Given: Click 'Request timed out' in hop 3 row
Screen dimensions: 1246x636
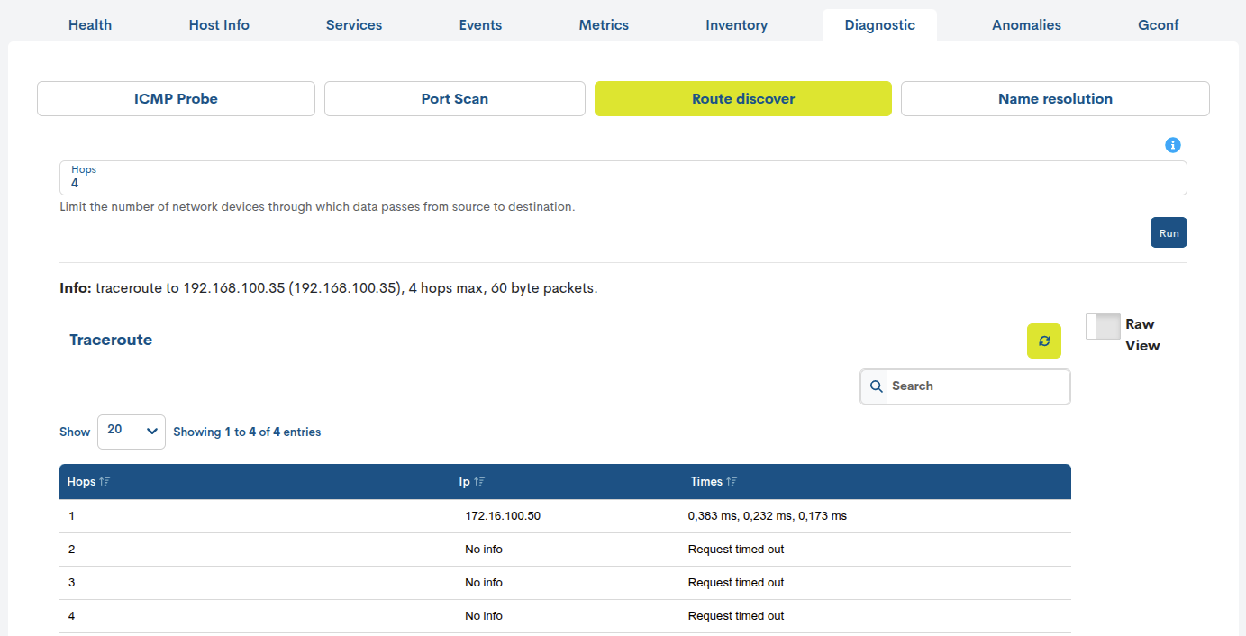Looking at the screenshot, I should (x=736, y=583).
